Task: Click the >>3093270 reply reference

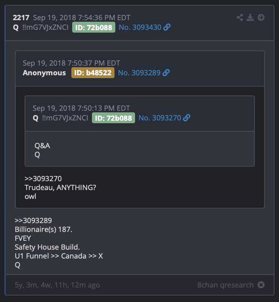Action: pyautogui.click(x=43, y=179)
